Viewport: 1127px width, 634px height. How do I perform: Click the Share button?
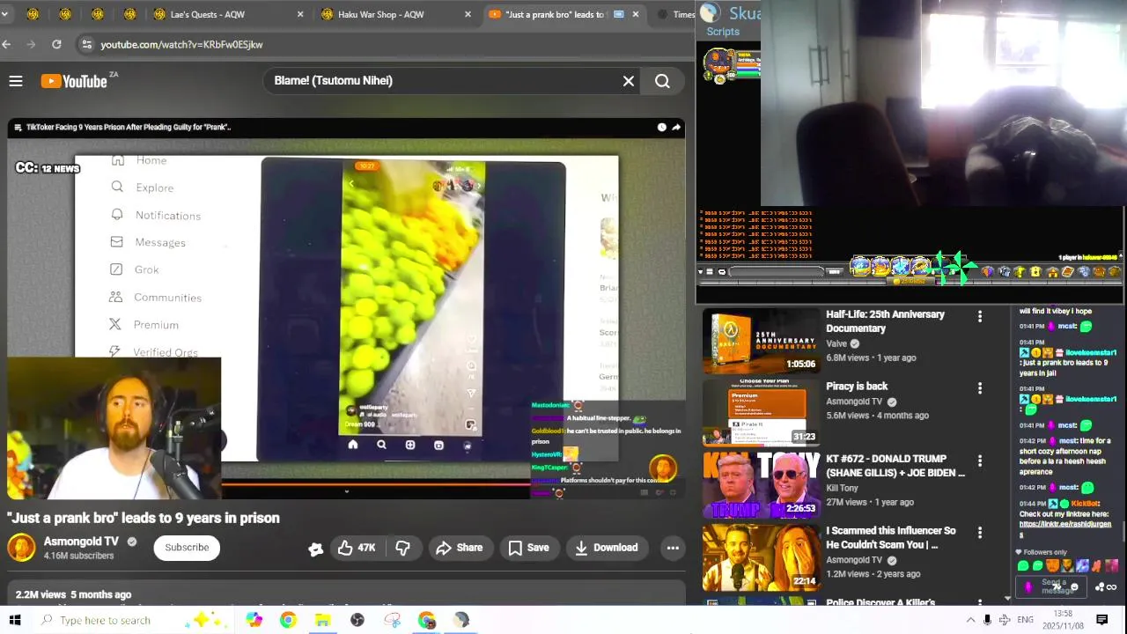point(460,548)
